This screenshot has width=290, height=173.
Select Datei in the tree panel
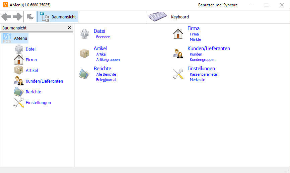pos(30,49)
